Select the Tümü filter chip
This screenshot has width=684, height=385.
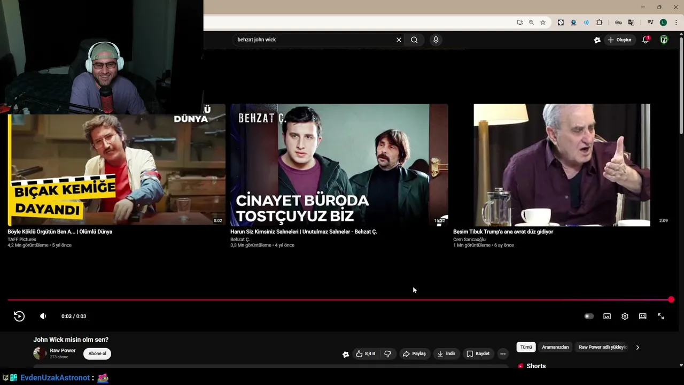coord(526,347)
